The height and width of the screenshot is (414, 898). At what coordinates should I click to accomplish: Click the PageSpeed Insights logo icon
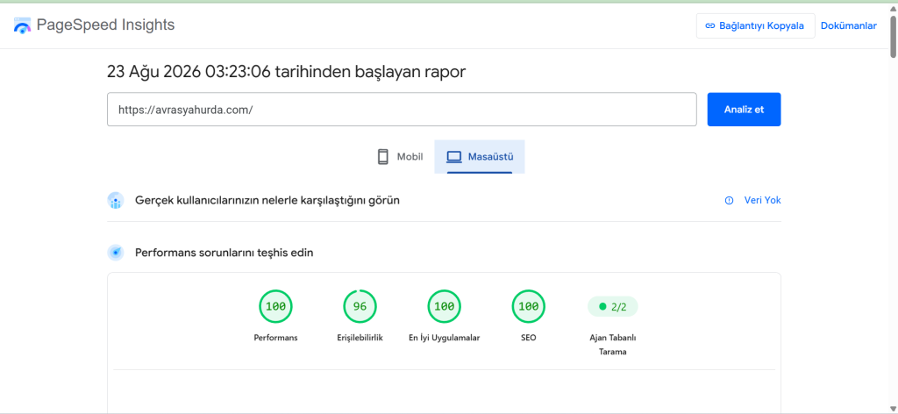tap(22, 25)
